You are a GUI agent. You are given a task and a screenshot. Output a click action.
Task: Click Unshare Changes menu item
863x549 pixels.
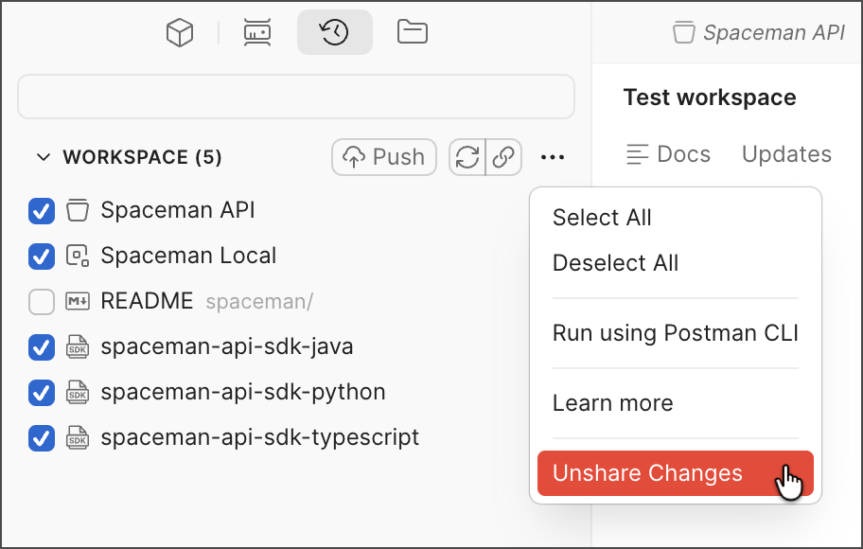tap(675, 473)
